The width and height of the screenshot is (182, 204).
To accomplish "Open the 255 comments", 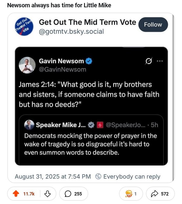I will 73,194.
